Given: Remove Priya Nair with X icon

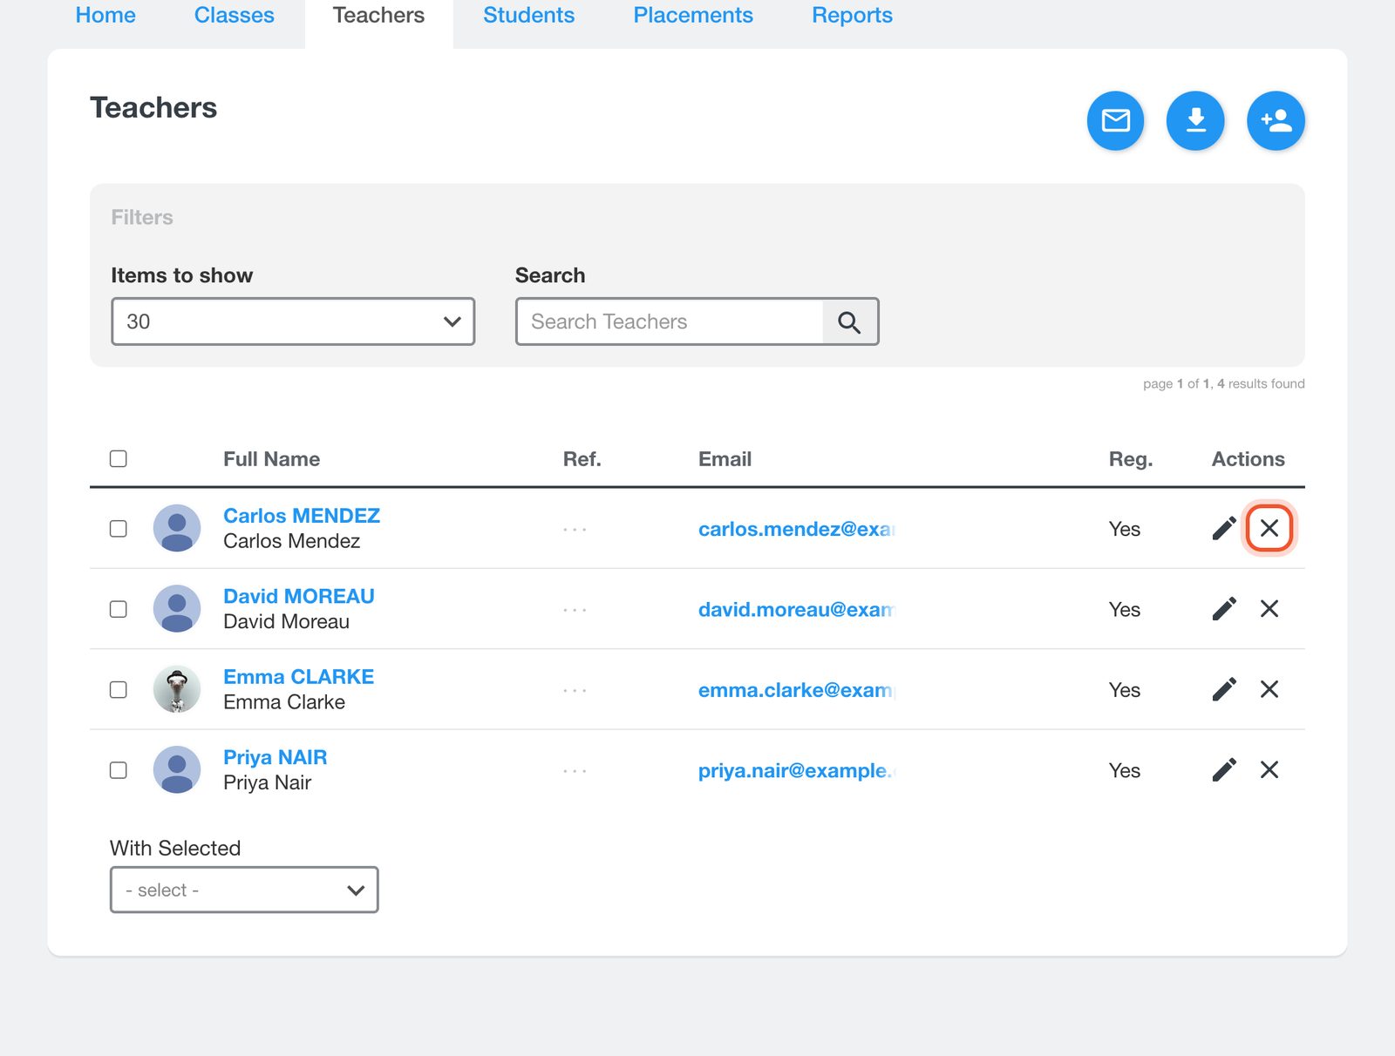Looking at the screenshot, I should (x=1269, y=770).
